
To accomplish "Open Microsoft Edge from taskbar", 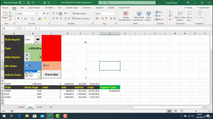I will click(x=19, y=116).
